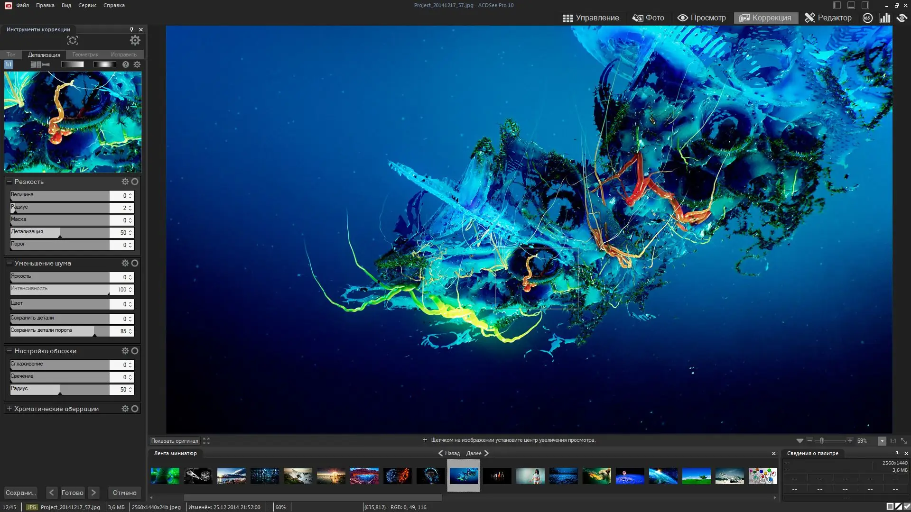The height and width of the screenshot is (512, 911).
Task: Expand the Хроматические аберрации section
Action: tap(9, 409)
